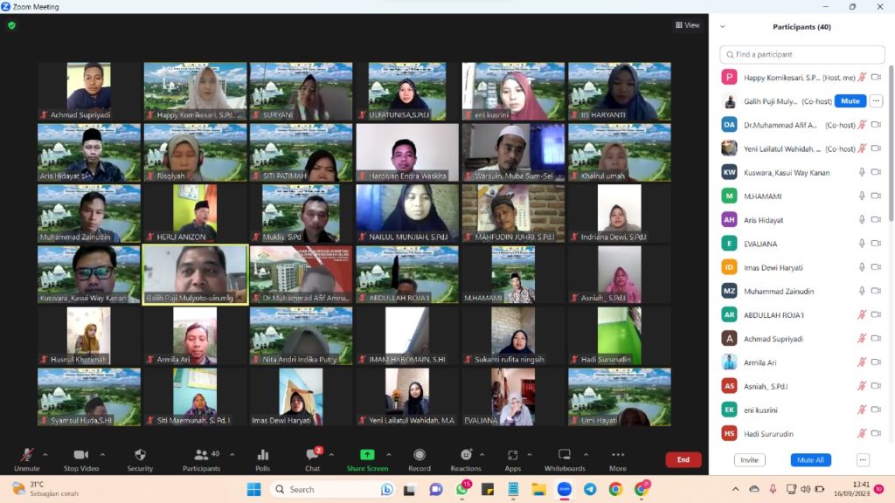Select the Hardiyan Endra Waskita video tile
Viewport: 895px width, 503px height.
(x=407, y=152)
